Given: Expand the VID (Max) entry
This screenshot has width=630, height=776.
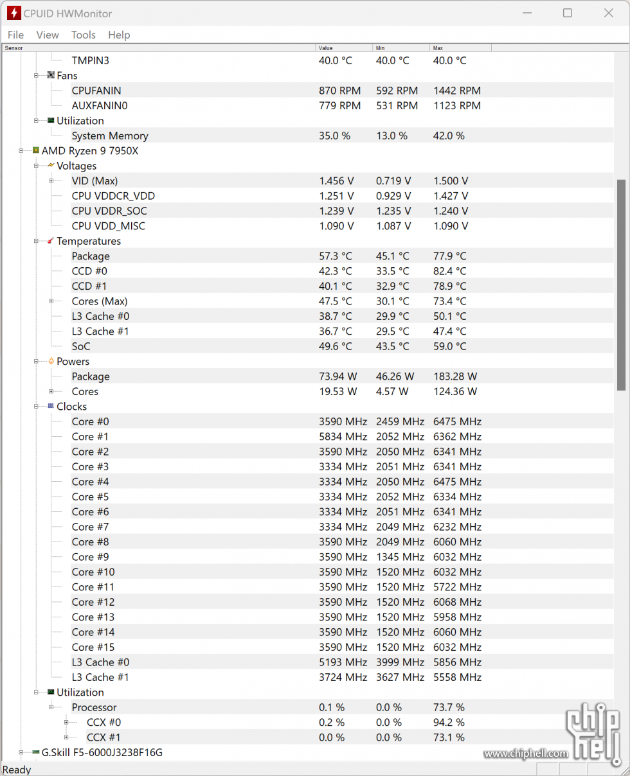Looking at the screenshot, I should pyautogui.click(x=51, y=181).
